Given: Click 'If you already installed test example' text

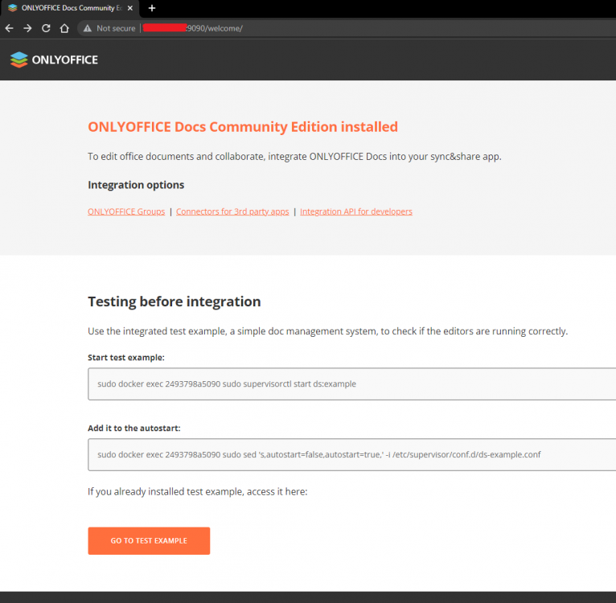Looking at the screenshot, I should coord(198,491).
